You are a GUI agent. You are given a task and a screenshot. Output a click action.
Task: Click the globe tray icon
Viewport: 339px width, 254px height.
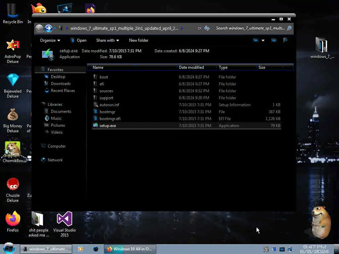pyautogui.click(x=290, y=249)
